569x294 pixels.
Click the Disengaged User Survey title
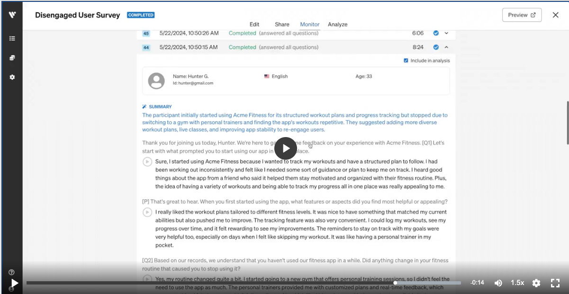pyautogui.click(x=78, y=15)
